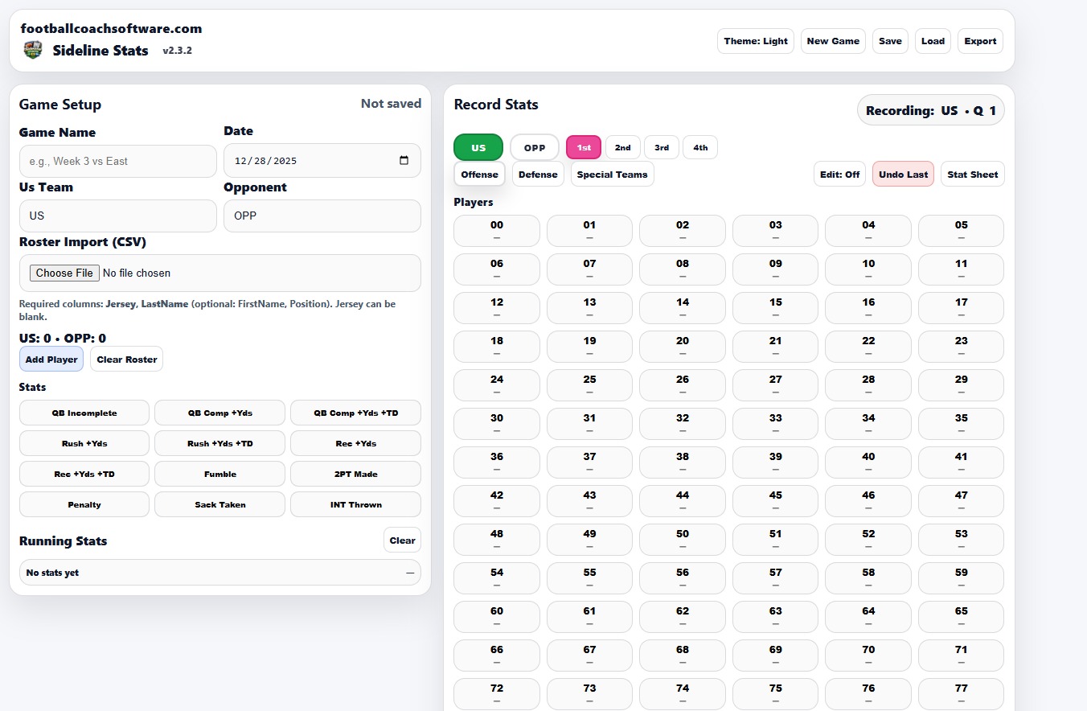Open the Special Teams tab
The width and height of the screenshot is (1087, 711).
tap(612, 174)
